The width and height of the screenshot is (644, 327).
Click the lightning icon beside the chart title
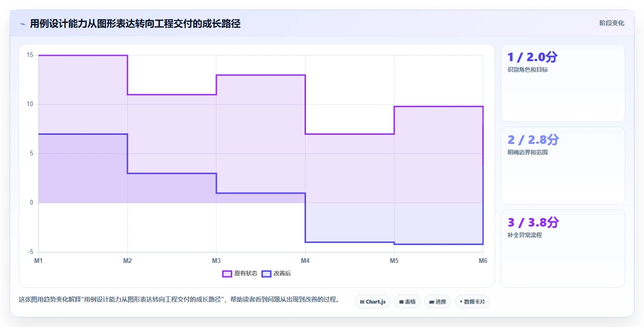tap(23, 23)
